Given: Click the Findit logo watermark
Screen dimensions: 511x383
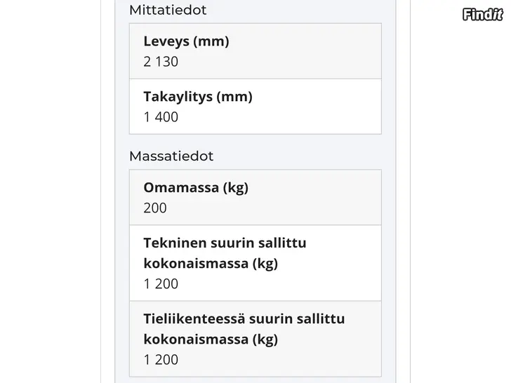Looking at the screenshot, I should (x=483, y=15).
